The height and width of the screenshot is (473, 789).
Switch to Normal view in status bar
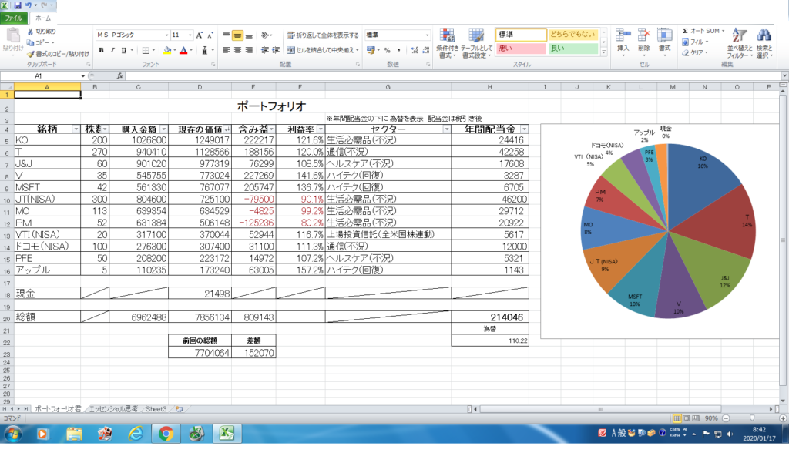click(x=677, y=418)
